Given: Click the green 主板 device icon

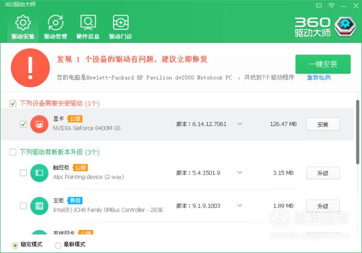Looking at the screenshot, I should tap(39, 206).
